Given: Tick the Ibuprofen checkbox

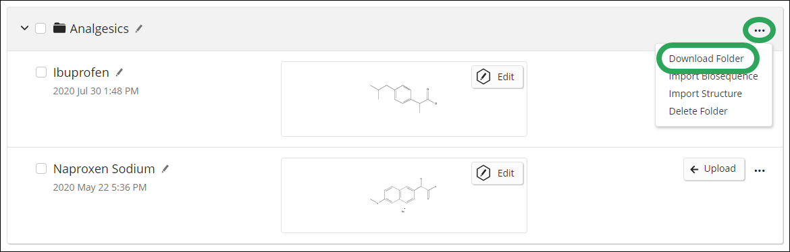Looking at the screenshot, I should tap(41, 72).
